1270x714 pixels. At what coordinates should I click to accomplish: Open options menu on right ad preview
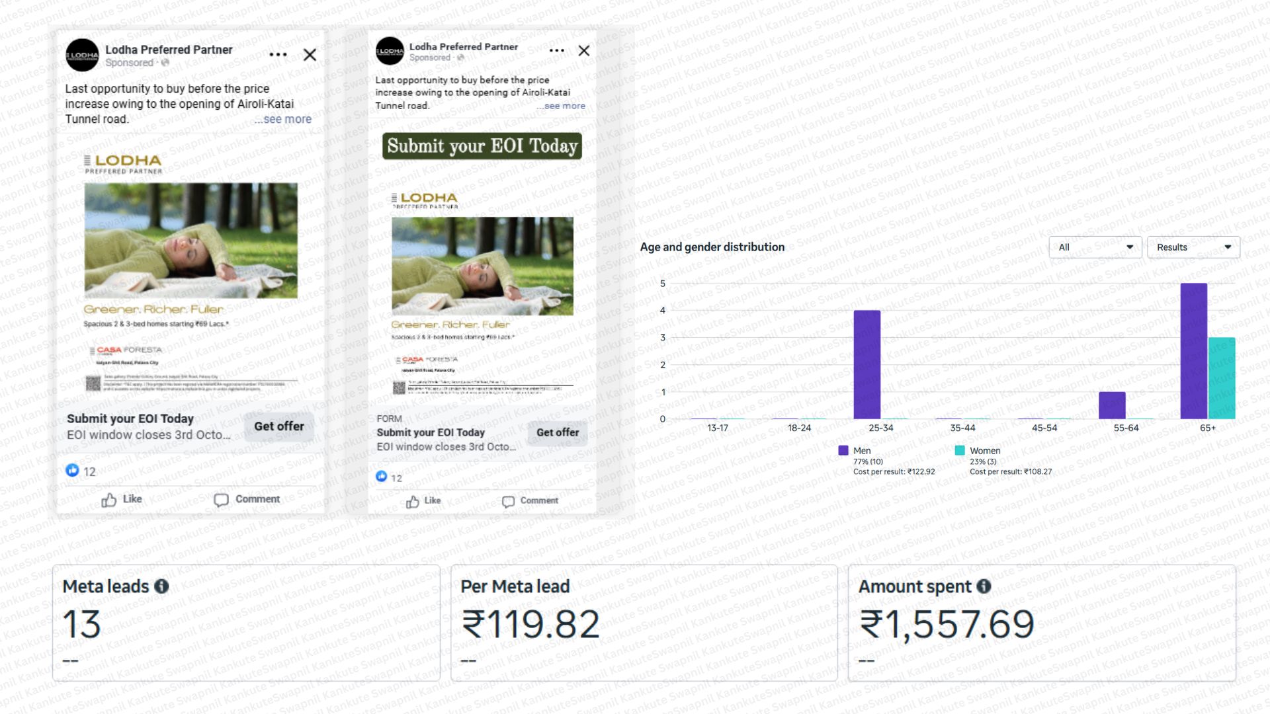(557, 51)
